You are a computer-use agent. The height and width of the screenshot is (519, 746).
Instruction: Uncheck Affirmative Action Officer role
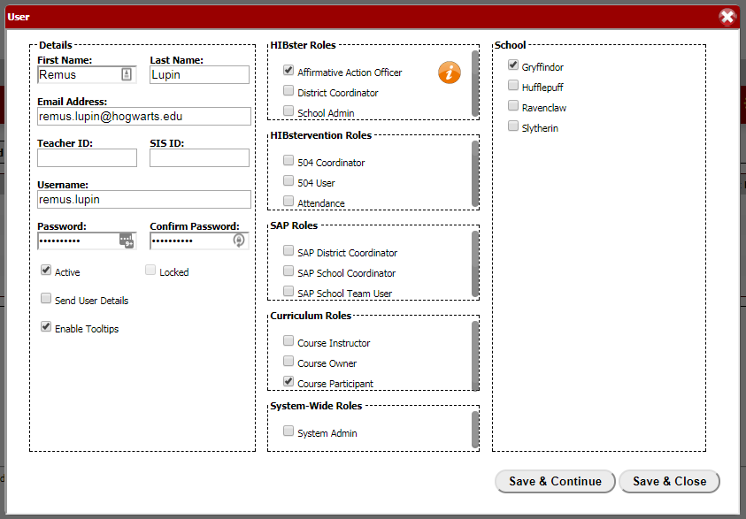pyautogui.click(x=288, y=71)
